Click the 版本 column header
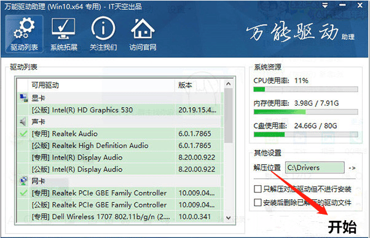 click(198, 85)
